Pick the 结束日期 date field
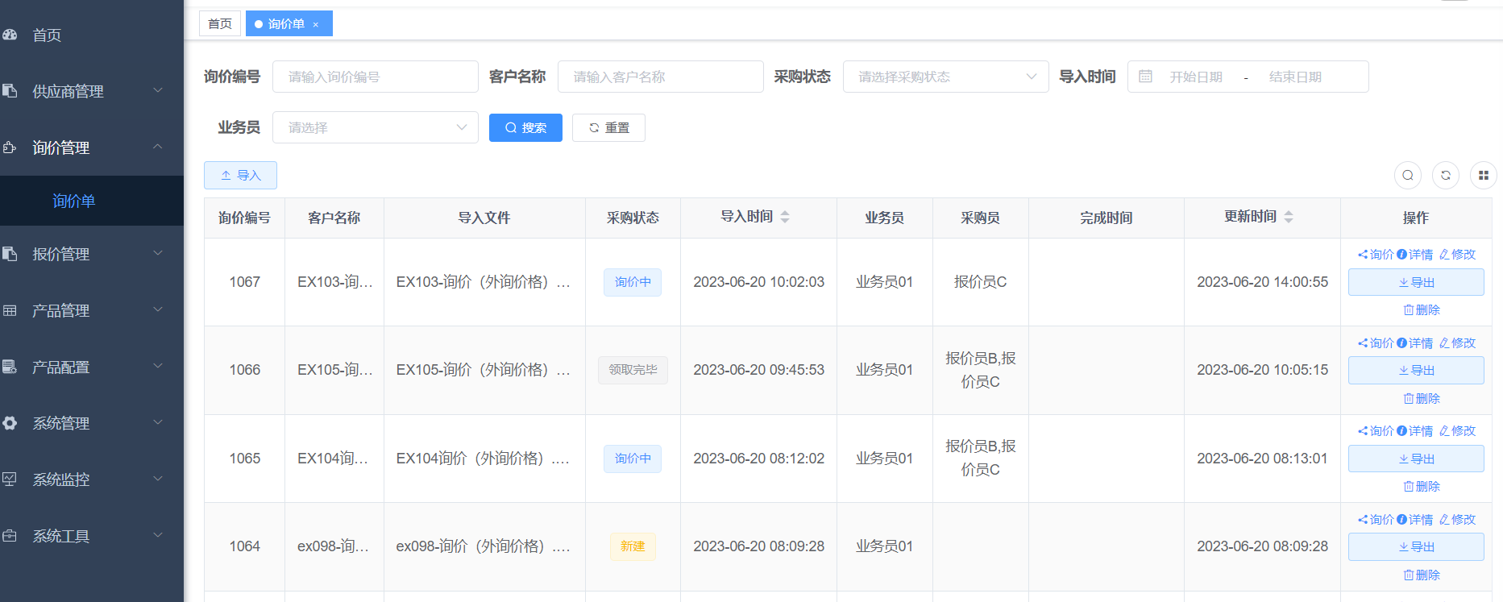Screen dimensions: 1503x602 coord(1295,77)
